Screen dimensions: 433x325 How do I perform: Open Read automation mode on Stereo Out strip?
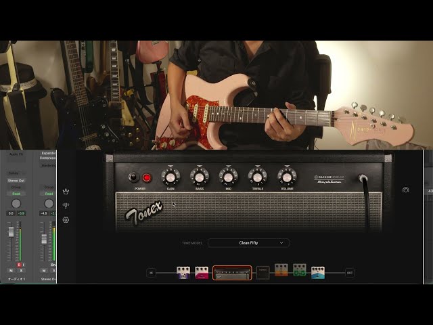point(49,194)
